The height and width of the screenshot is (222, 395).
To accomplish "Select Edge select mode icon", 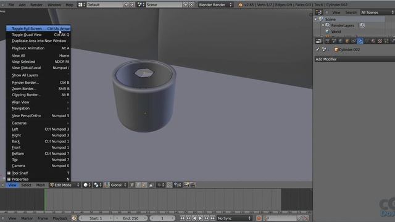I will (138, 185).
